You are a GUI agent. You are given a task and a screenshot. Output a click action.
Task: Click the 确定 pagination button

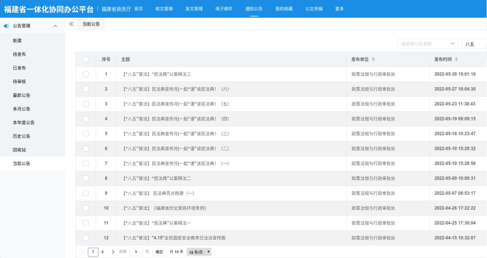coord(159,251)
